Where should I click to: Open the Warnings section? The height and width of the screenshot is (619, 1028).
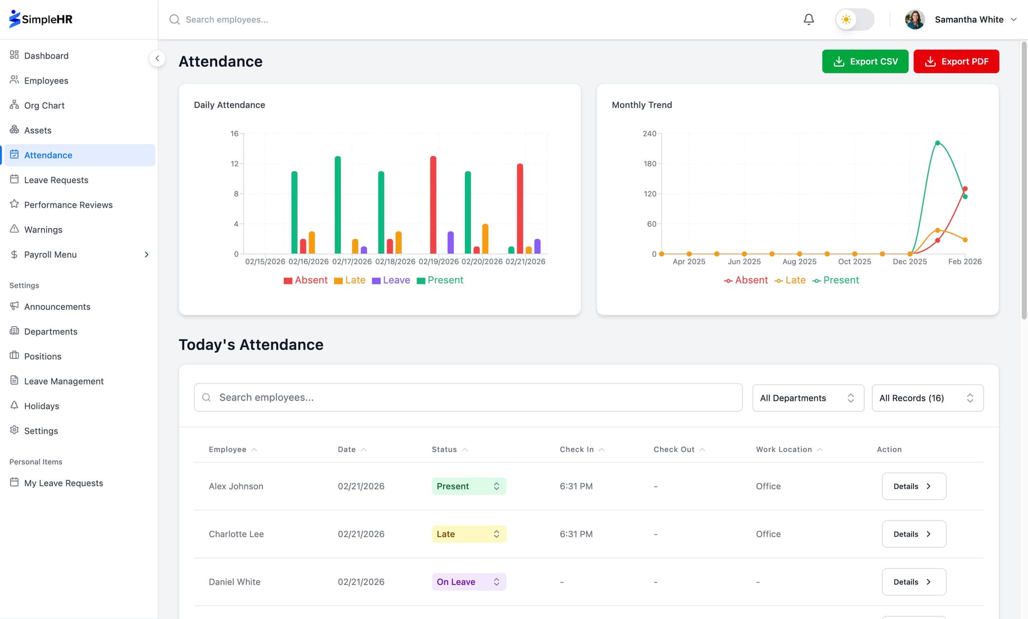[43, 230]
